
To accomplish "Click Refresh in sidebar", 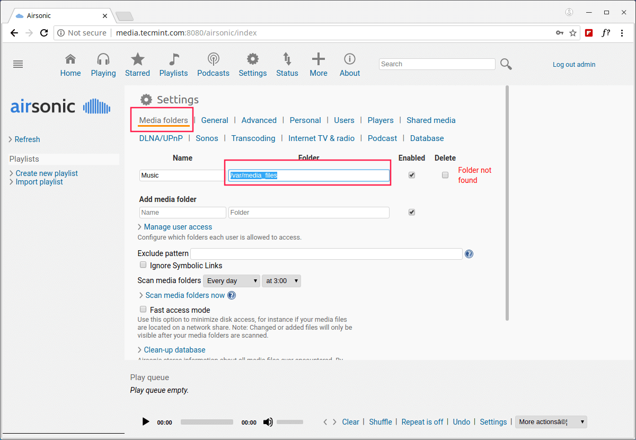I will (28, 139).
